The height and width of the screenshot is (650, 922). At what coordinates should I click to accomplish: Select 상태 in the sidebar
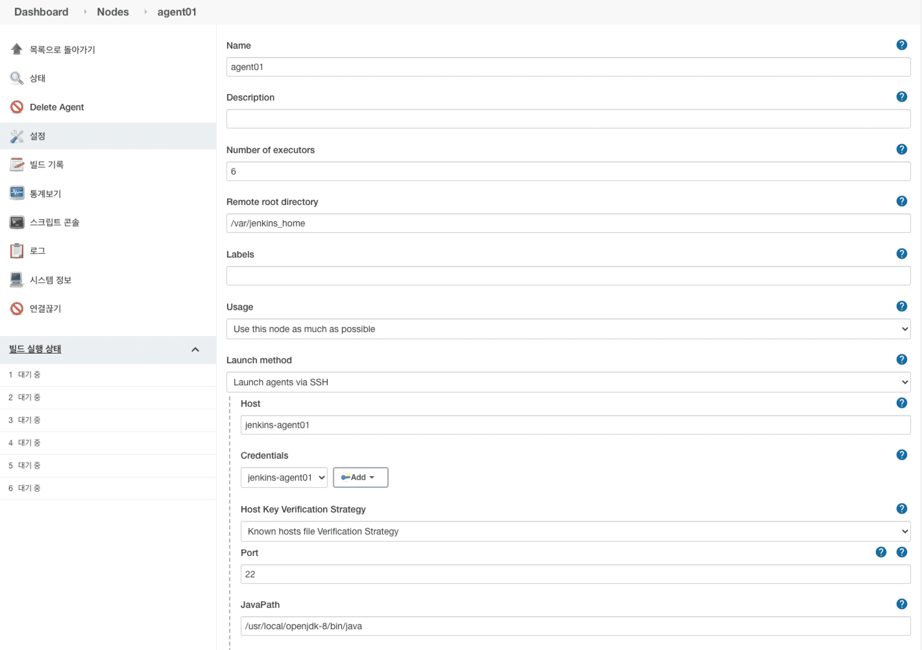[x=37, y=78]
